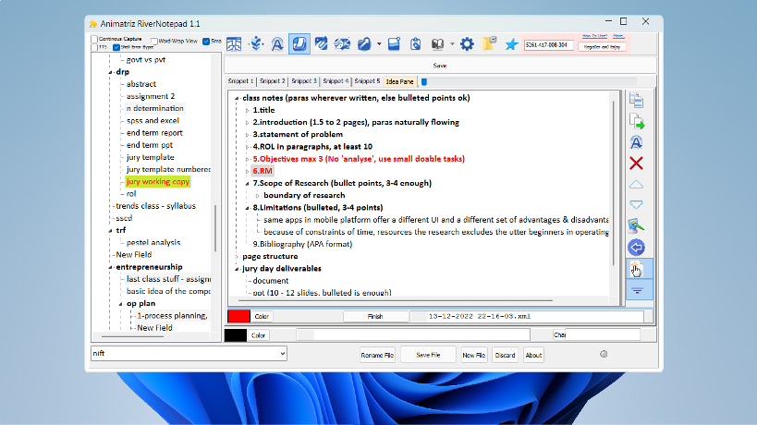757x425 pixels.
Task: Collapse the drp tree node
Action: click(x=111, y=72)
